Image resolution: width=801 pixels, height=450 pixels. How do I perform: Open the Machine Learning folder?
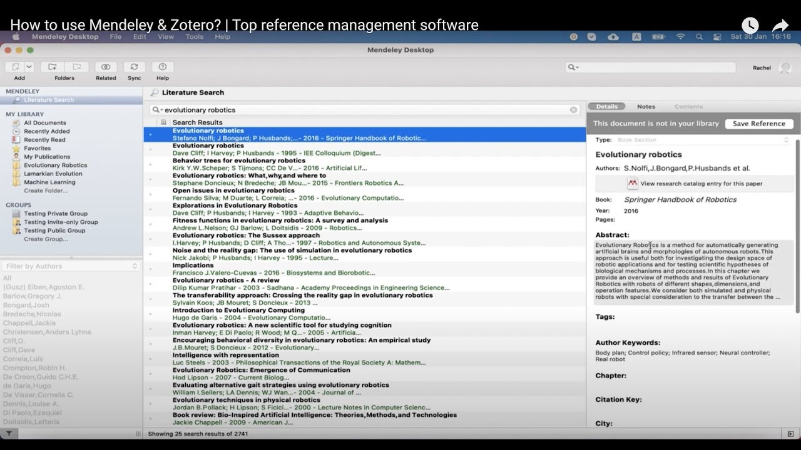[x=49, y=182]
